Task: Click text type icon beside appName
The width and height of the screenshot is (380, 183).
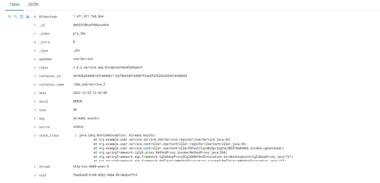Action: coord(35,59)
